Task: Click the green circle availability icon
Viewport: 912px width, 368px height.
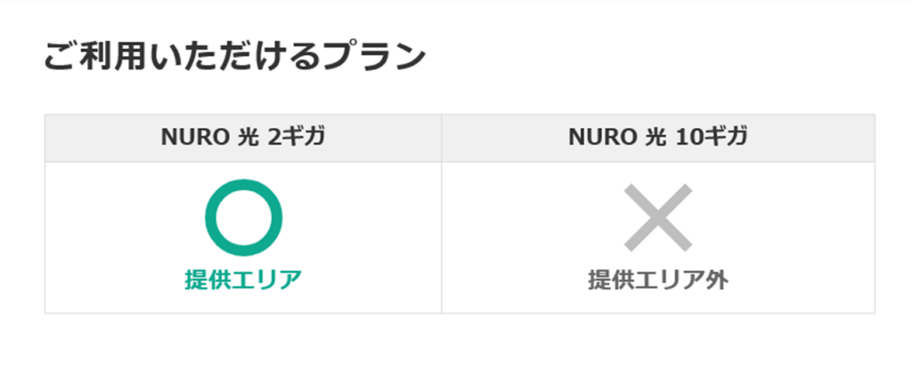Action: click(x=243, y=218)
